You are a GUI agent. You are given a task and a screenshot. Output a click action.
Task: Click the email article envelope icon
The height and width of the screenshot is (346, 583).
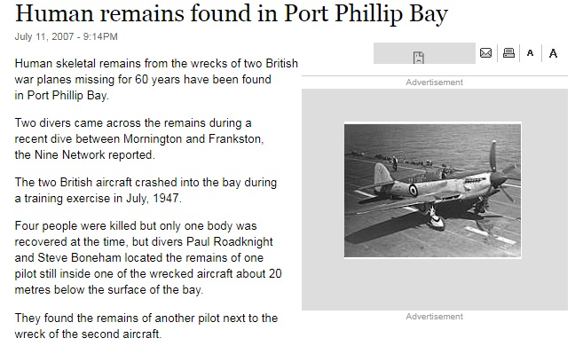tap(485, 53)
